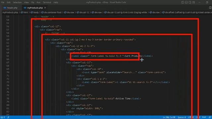Image resolution: width=212 pixels, height=119 pixels.
Task: Open the Run menu
Action: (38, 2)
